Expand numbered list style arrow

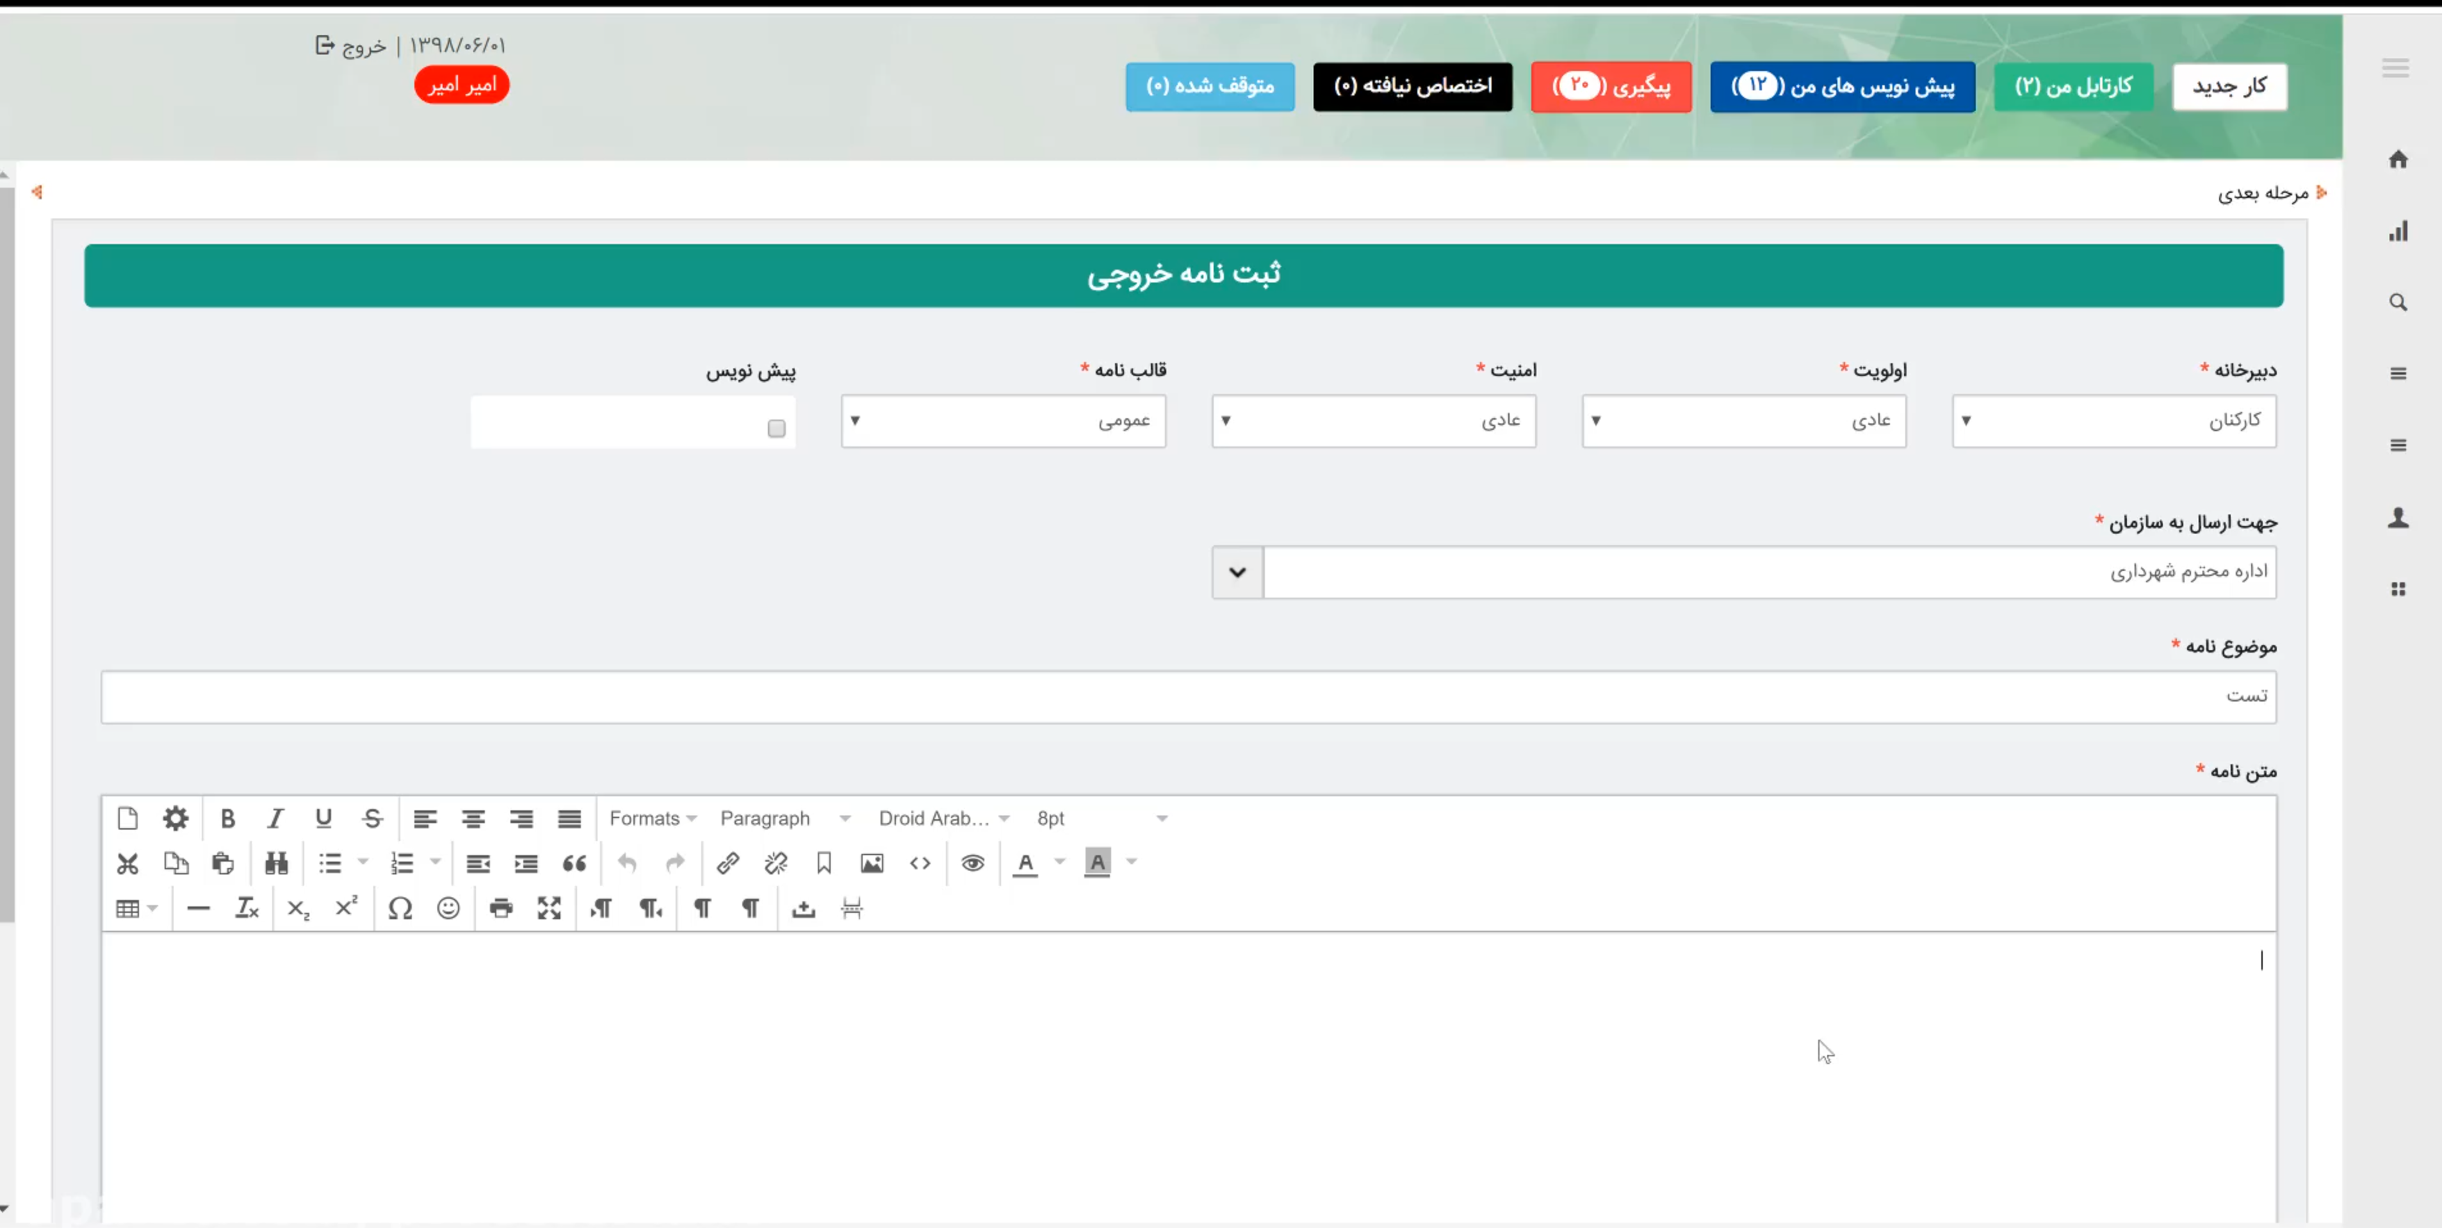[435, 862]
